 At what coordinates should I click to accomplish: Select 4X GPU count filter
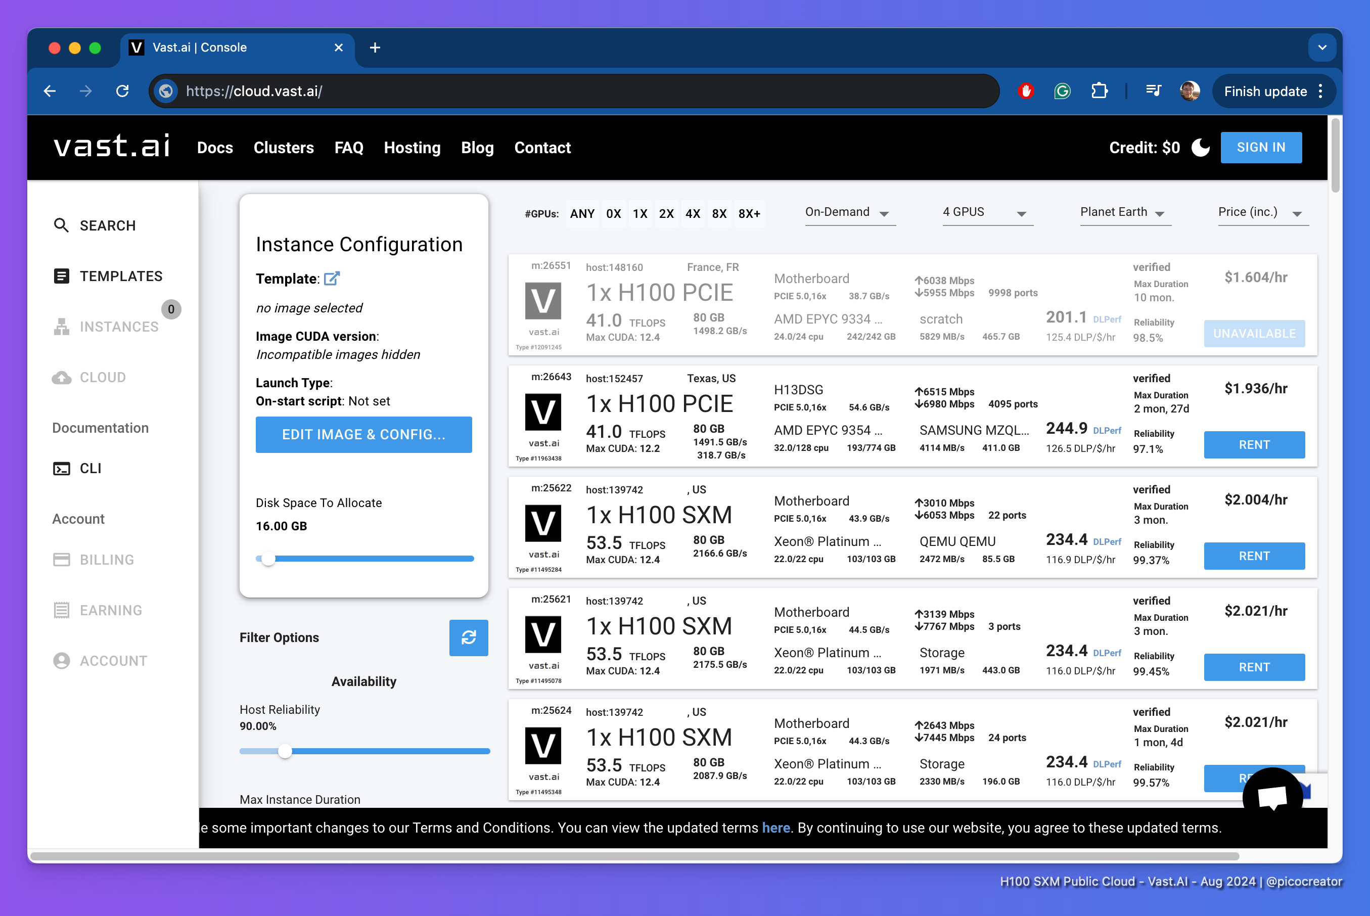coord(693,214)
